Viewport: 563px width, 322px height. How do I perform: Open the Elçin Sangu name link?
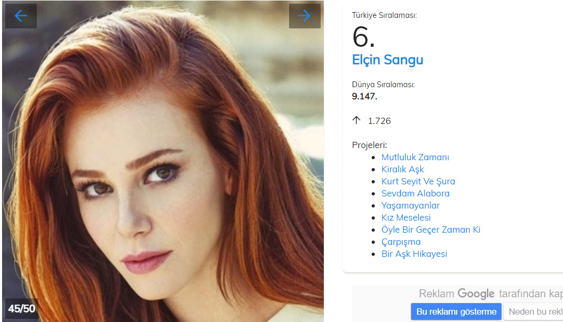(387, 60)
